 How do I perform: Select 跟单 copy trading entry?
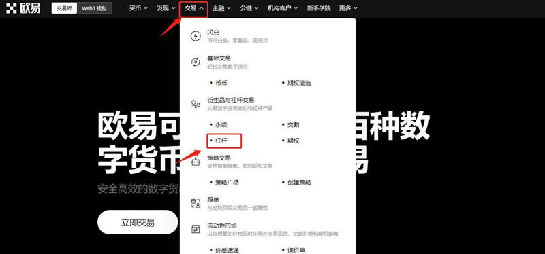pos(213,200)
